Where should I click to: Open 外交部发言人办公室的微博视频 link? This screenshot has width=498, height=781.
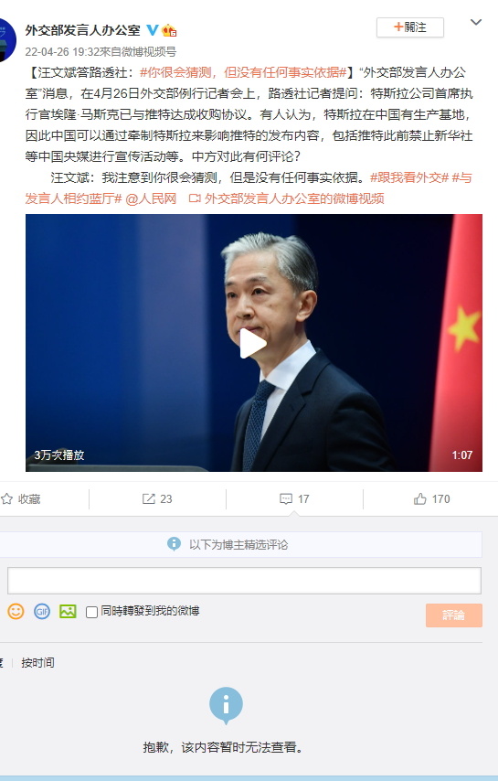[287, 198]
